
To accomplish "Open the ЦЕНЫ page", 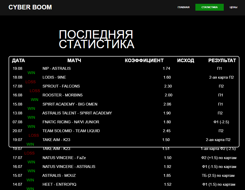I will tap(233, 7).
